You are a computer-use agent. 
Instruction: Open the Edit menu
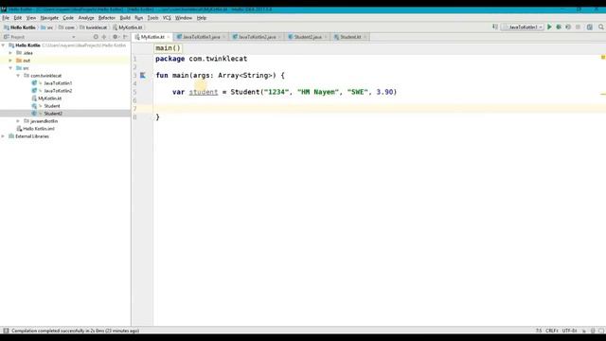tap(18, 18)
